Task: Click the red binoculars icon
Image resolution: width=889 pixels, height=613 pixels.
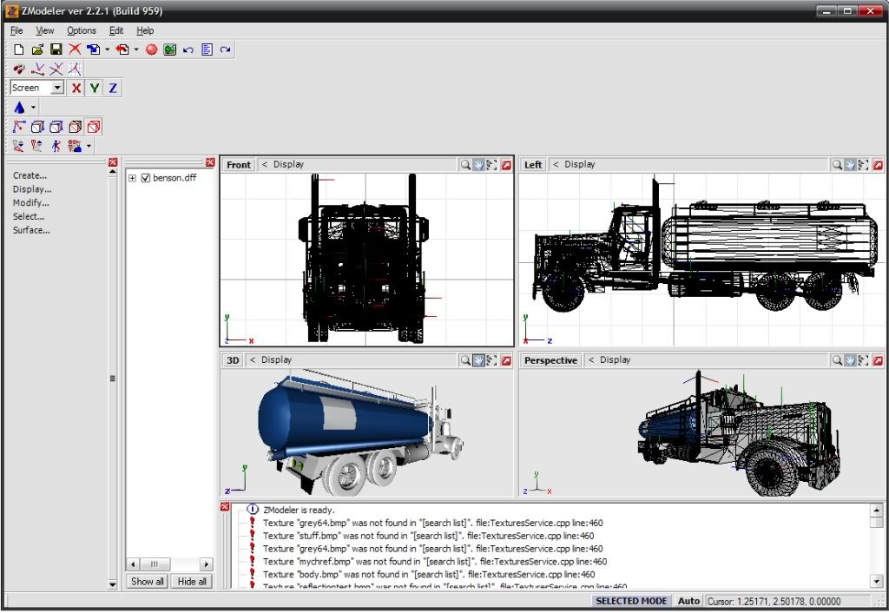Action: click(19, 69)
